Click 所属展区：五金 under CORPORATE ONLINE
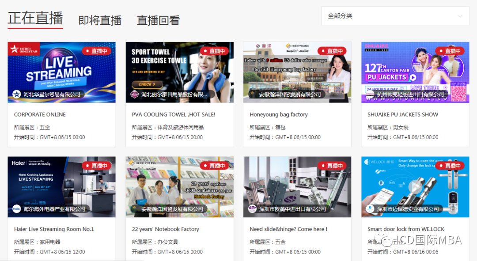 (x=32, y=127)
